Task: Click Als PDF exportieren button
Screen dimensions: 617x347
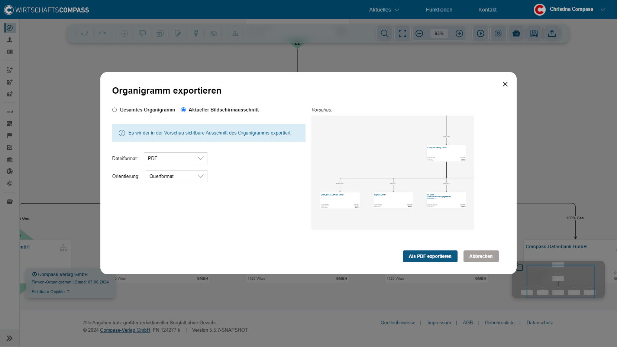Action: 430,256
